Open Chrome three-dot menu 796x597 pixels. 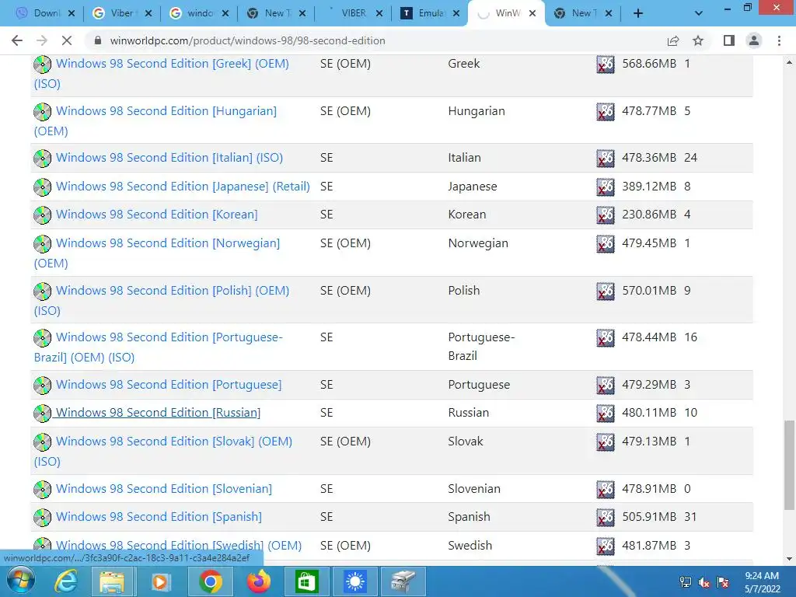[779, 40]
